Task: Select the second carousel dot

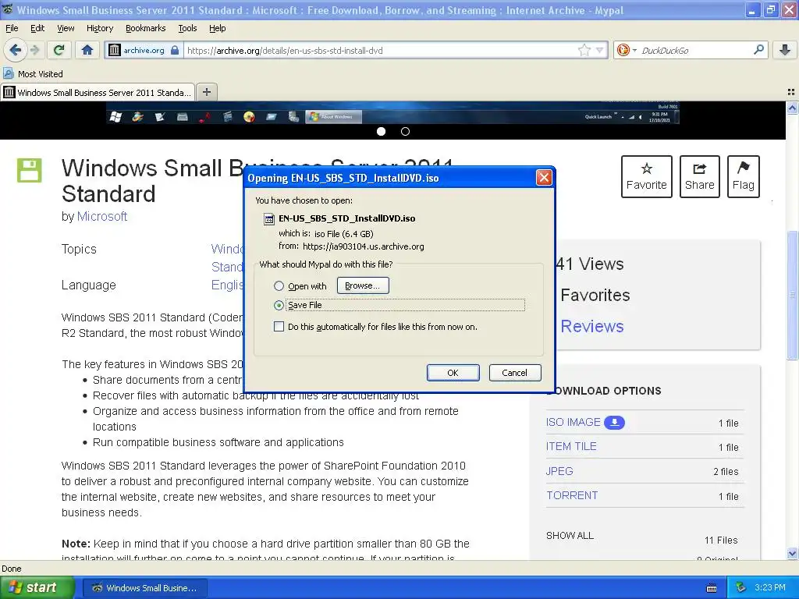Action: [405, 131]
